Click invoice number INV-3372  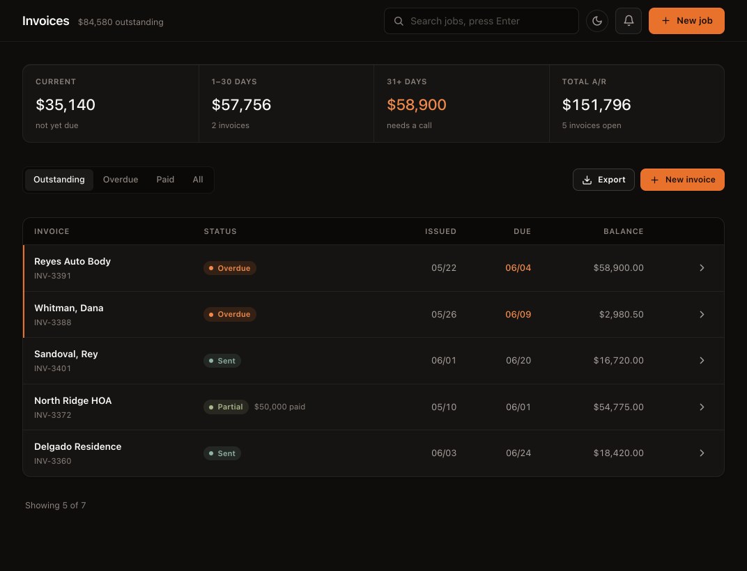pyautogui.click(x=52, y=415)
